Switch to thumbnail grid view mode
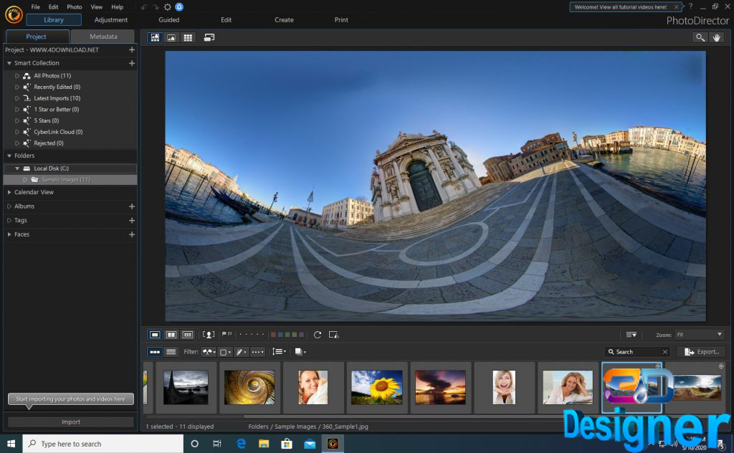 pos(188,37)
